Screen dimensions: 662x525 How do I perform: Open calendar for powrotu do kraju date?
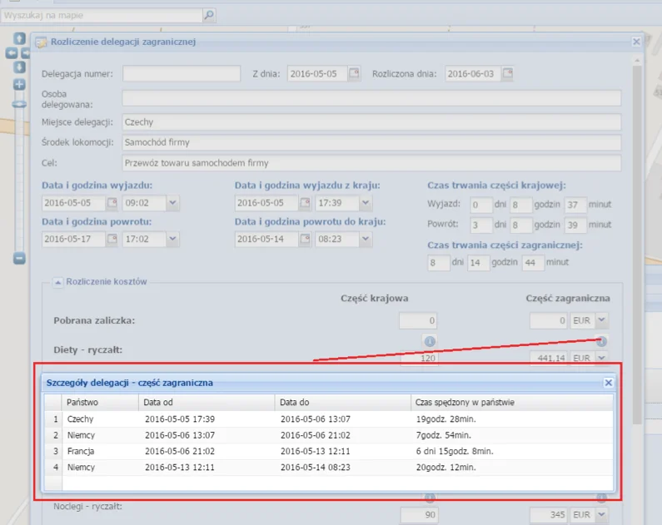pos(305,239)
